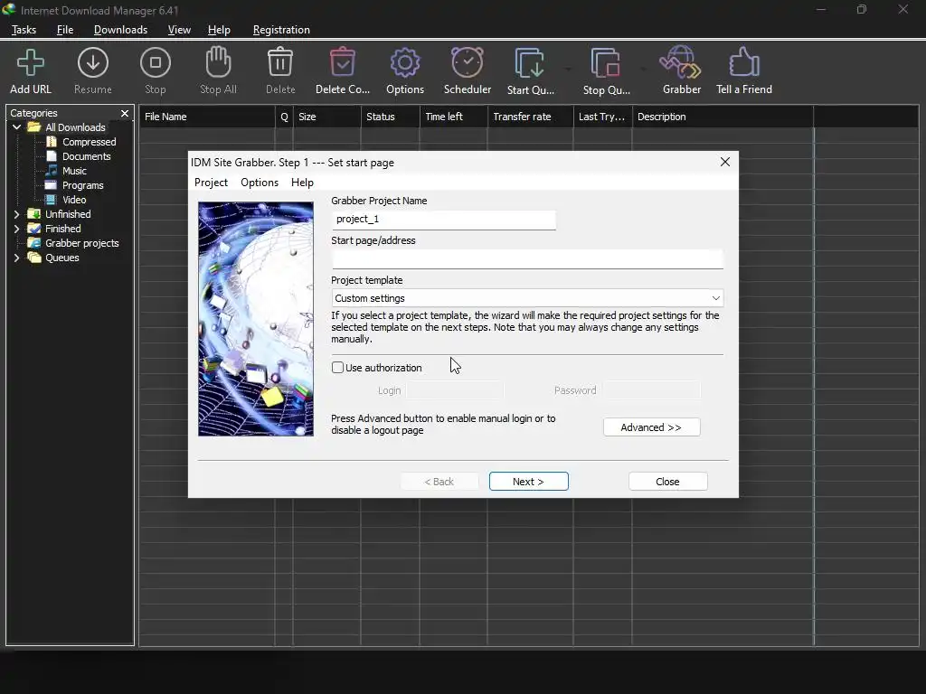Open the Downloads menu

(120, 30)
